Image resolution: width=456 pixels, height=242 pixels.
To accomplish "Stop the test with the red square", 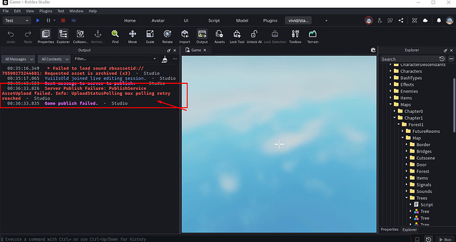I will 63,20.
